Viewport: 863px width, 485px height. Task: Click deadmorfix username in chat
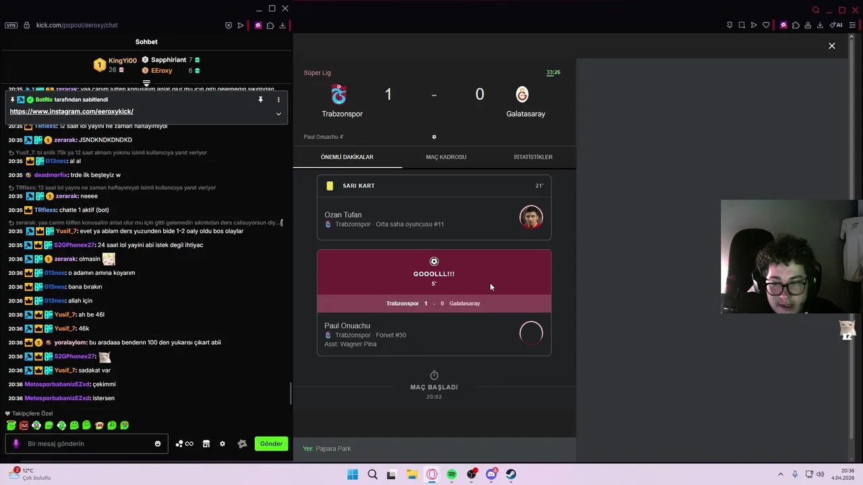point(51,175)
